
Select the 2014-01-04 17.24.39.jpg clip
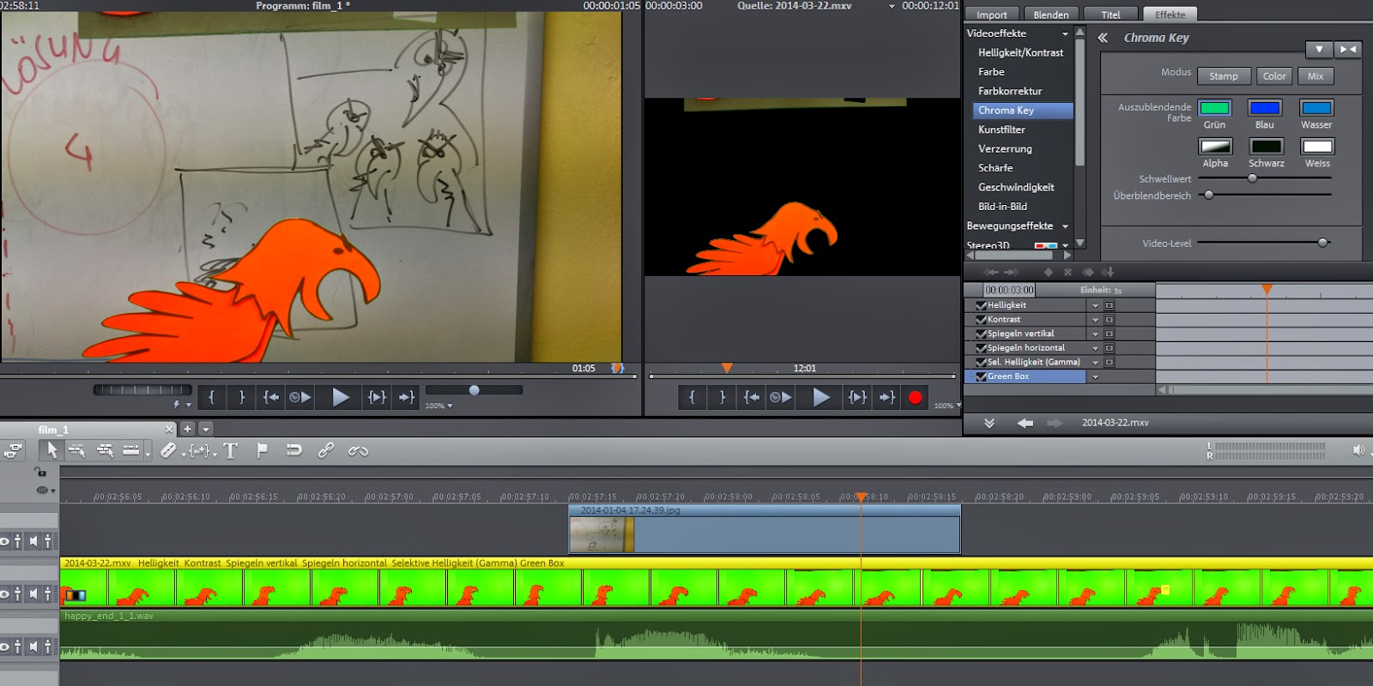[764, 528]
